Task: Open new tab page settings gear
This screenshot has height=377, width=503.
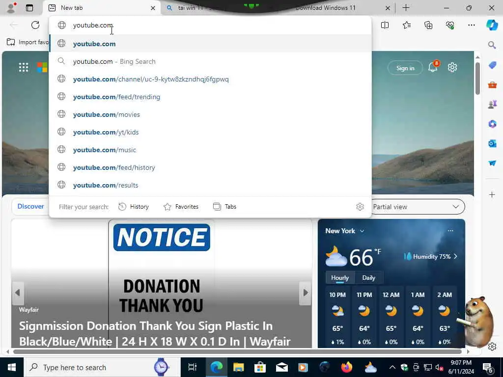Action: pos(452,67)
